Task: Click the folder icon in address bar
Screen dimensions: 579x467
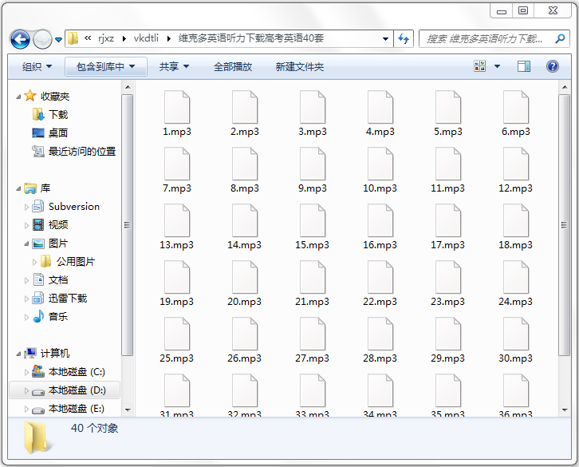Action: tap(73, 38)
